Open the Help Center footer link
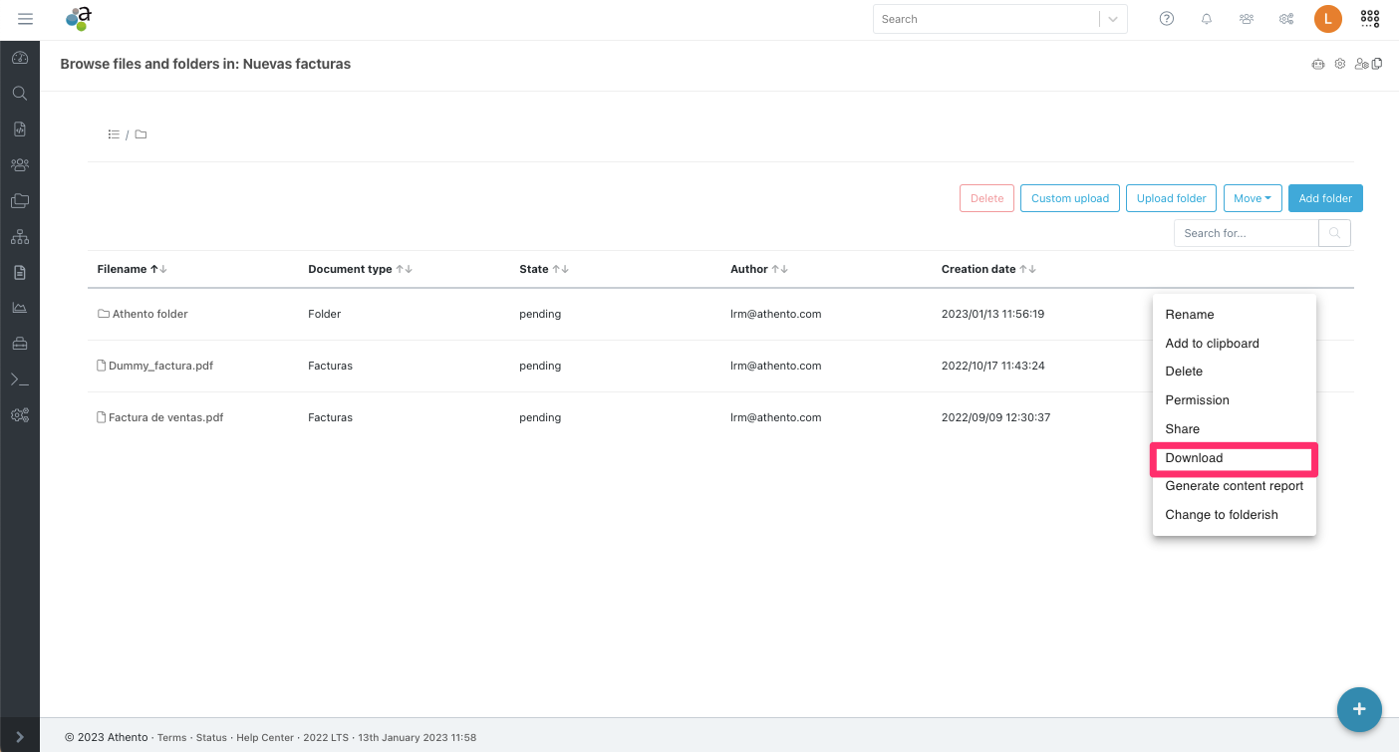The height and width of the screenshot is (752, 1399). (x=265, y=738)
